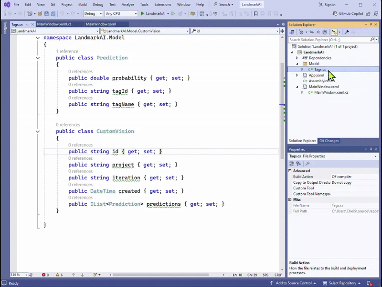Click the bookmark toggle icon in toolbar
This screenshot has width=382, height=287.
[x=255, y=14]
